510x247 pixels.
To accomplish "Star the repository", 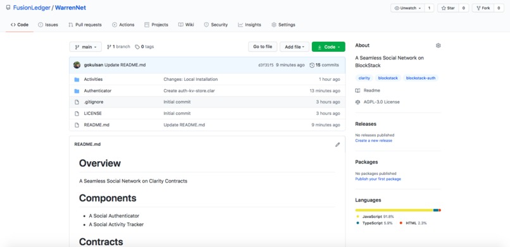I will tap(448, 8).
